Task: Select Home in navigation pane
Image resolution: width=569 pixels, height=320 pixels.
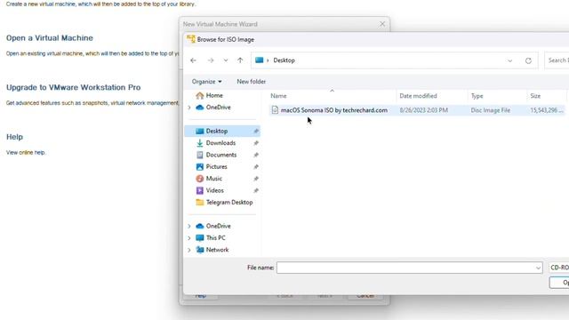Action: 214,95
